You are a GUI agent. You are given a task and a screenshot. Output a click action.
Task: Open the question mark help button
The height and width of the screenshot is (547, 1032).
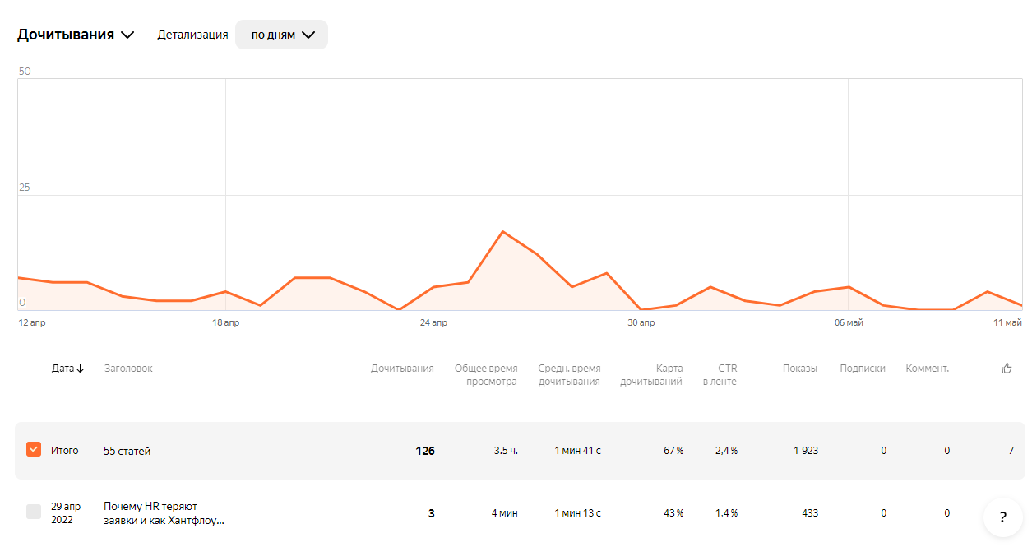[1002, 517]
